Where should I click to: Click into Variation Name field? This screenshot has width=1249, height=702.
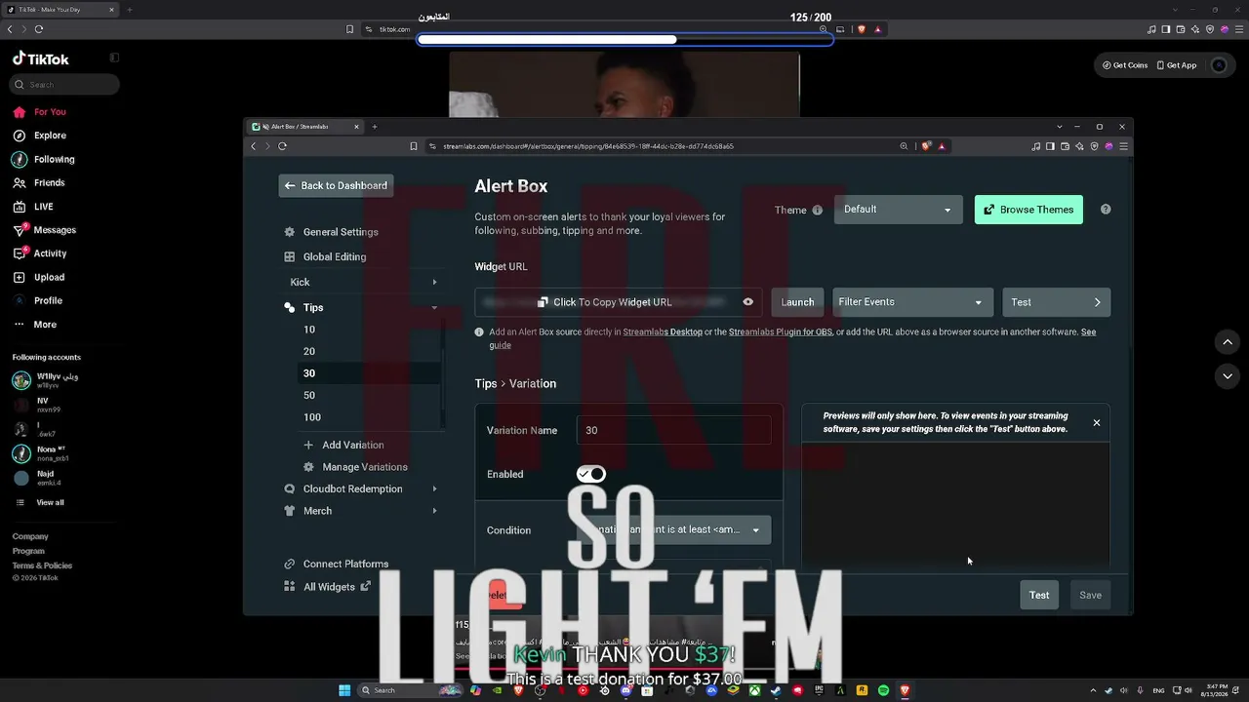pyautogui.click(x=673, y=430)
